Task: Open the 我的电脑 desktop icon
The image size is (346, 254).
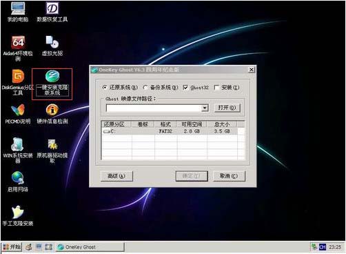Action: point(18,12)
